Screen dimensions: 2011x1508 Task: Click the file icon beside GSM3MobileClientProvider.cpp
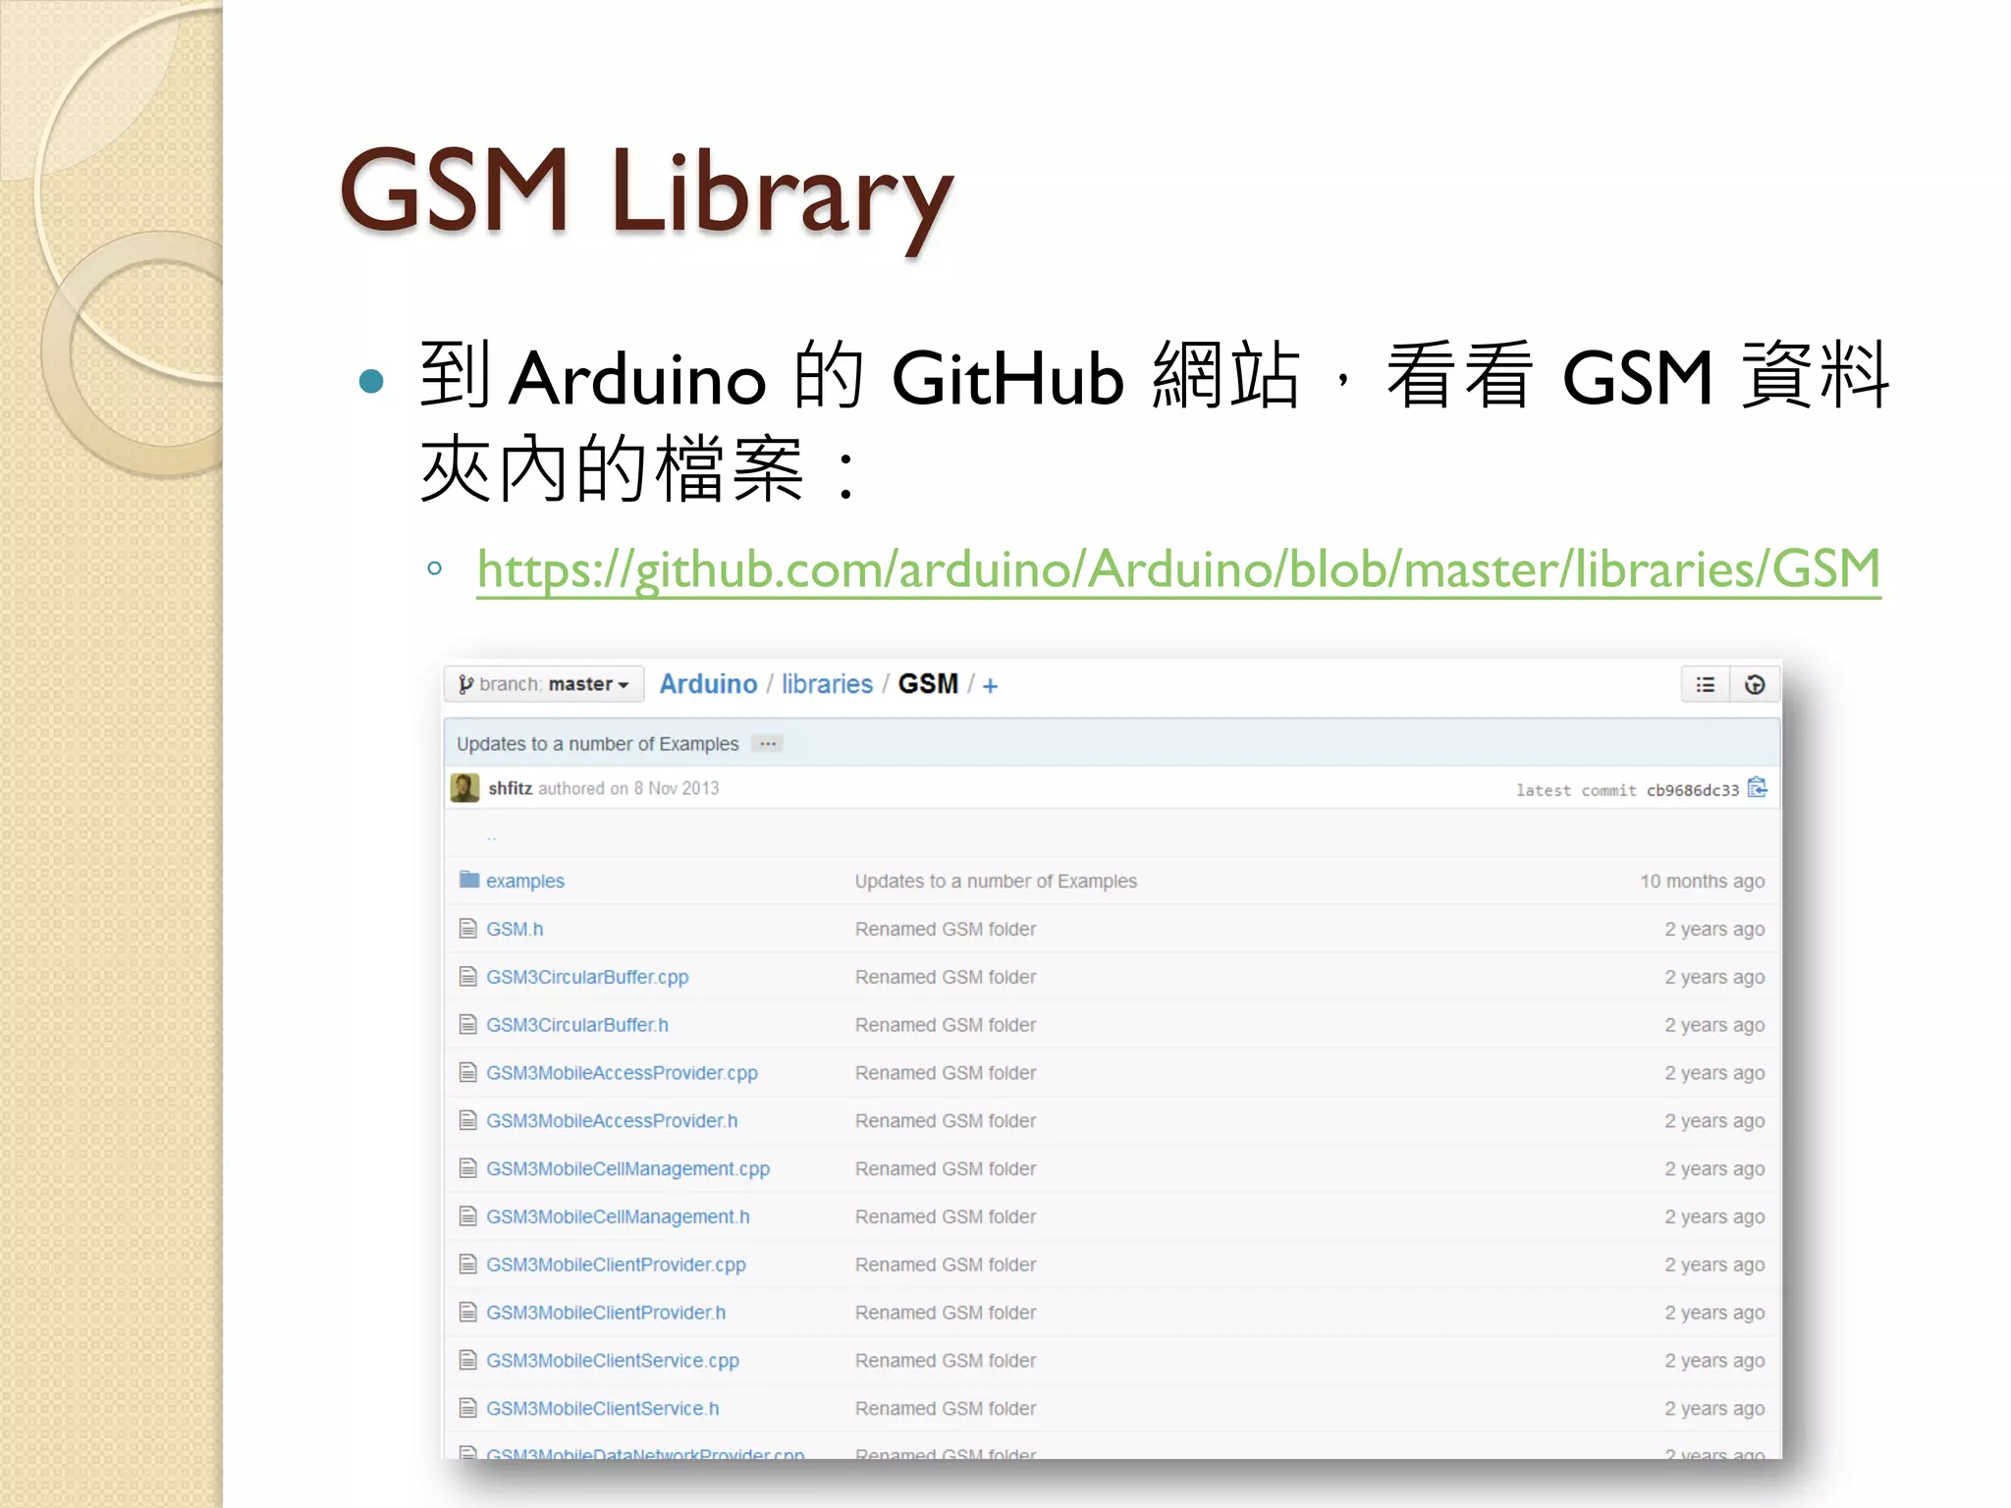tap(468, 1265)
